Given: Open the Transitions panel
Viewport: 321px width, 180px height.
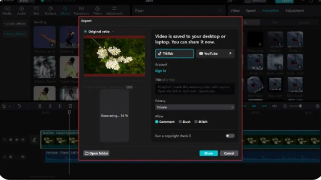Looking at the screenshot, I should pyautogui.click(x=81, y=10).
